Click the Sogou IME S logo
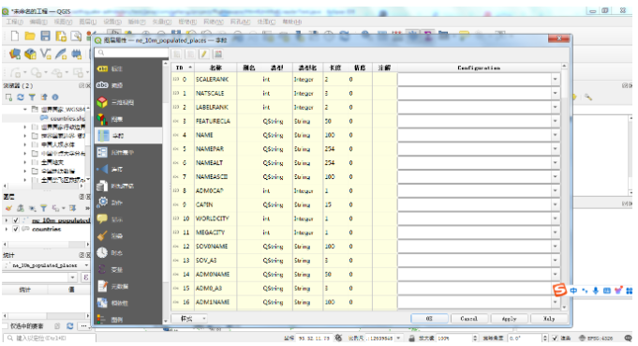 pos(560,291)
